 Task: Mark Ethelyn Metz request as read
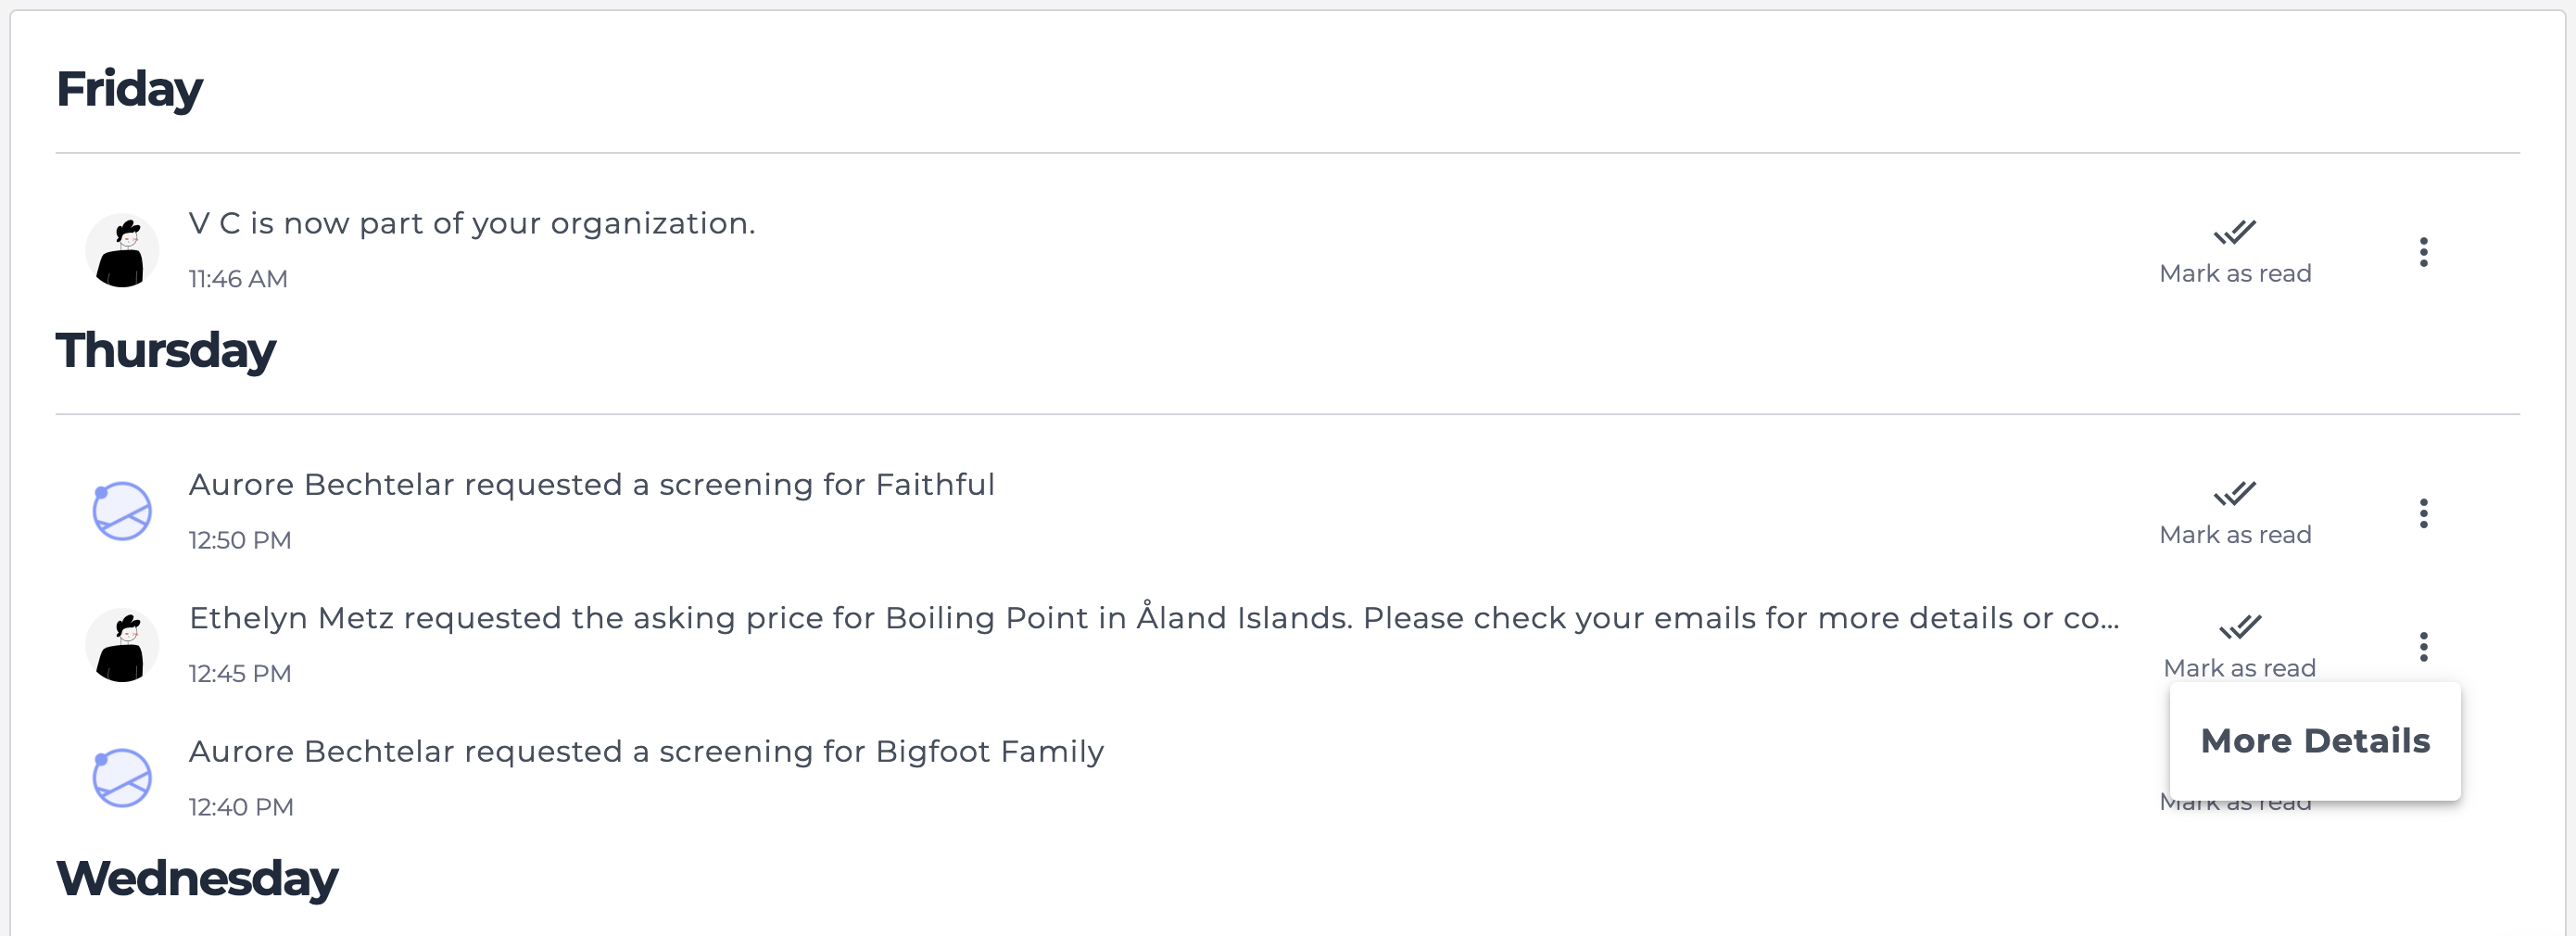click(x=2239, y=667)
